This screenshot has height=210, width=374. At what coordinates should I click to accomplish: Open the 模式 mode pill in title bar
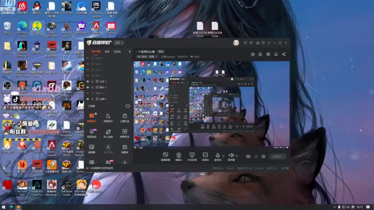tap(119, 42)
